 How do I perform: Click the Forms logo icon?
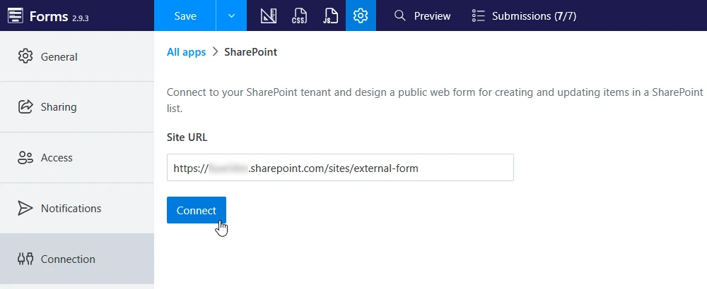16,16
